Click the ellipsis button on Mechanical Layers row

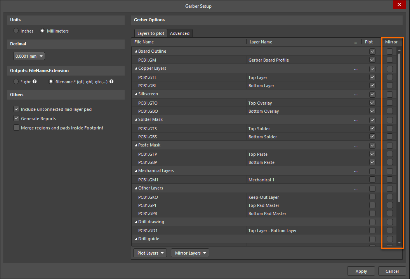point(356,171)
